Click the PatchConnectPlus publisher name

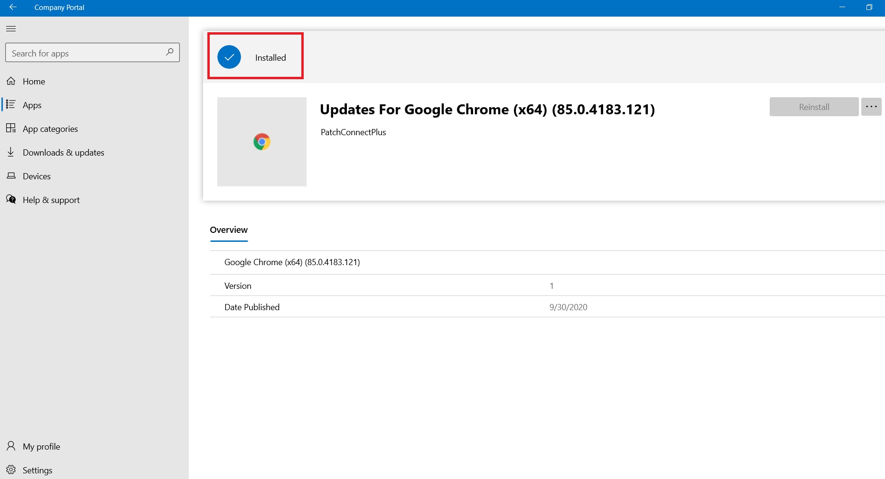(x=354, y=132)
